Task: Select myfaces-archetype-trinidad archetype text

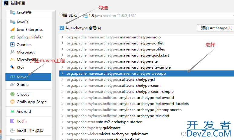Action: (x=118, y=116)
